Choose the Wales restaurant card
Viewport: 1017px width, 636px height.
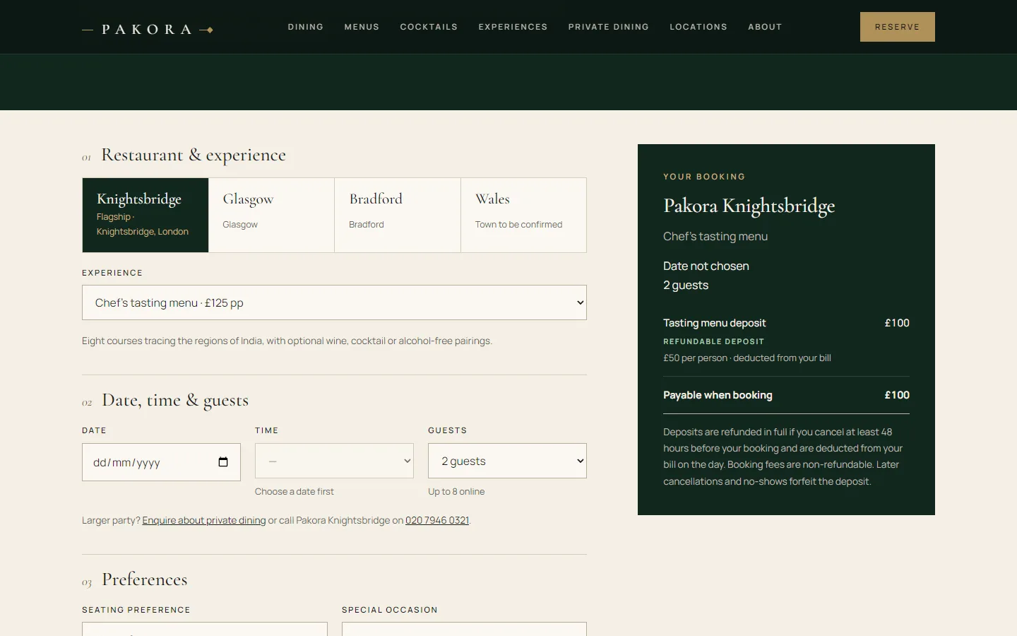pos(523,215)
